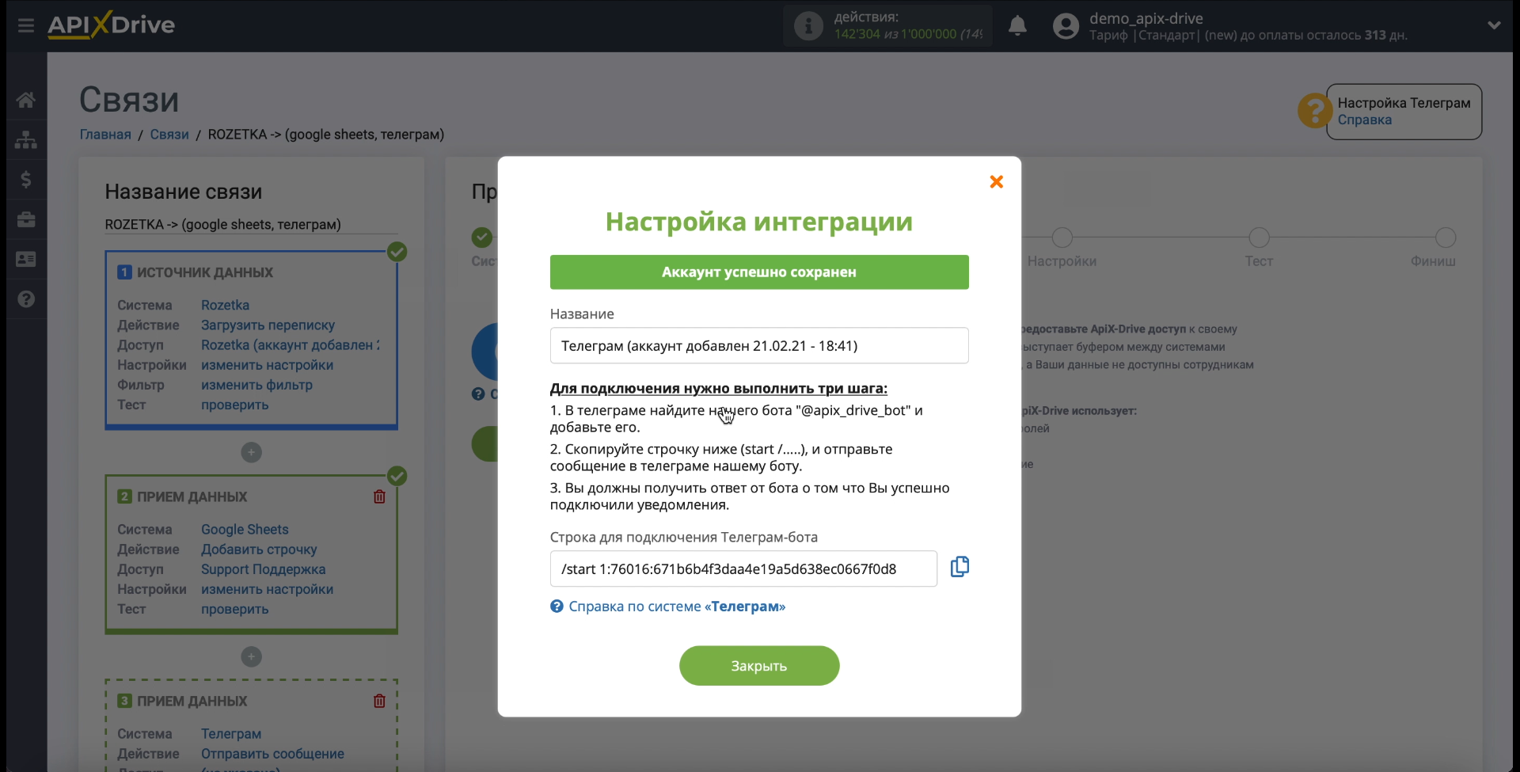This screenshot has width=1520, height=772.
Task: Edit the connection name ROZETKA field
Action: click(x=251, y=225)
